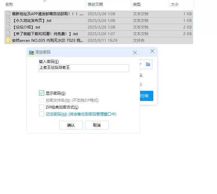
Task: Click the 【来了就能下载和观看】.txt file icon
Action: [8, 34]
